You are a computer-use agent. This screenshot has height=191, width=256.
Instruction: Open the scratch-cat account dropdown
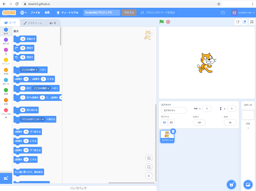tap(243, 12)
